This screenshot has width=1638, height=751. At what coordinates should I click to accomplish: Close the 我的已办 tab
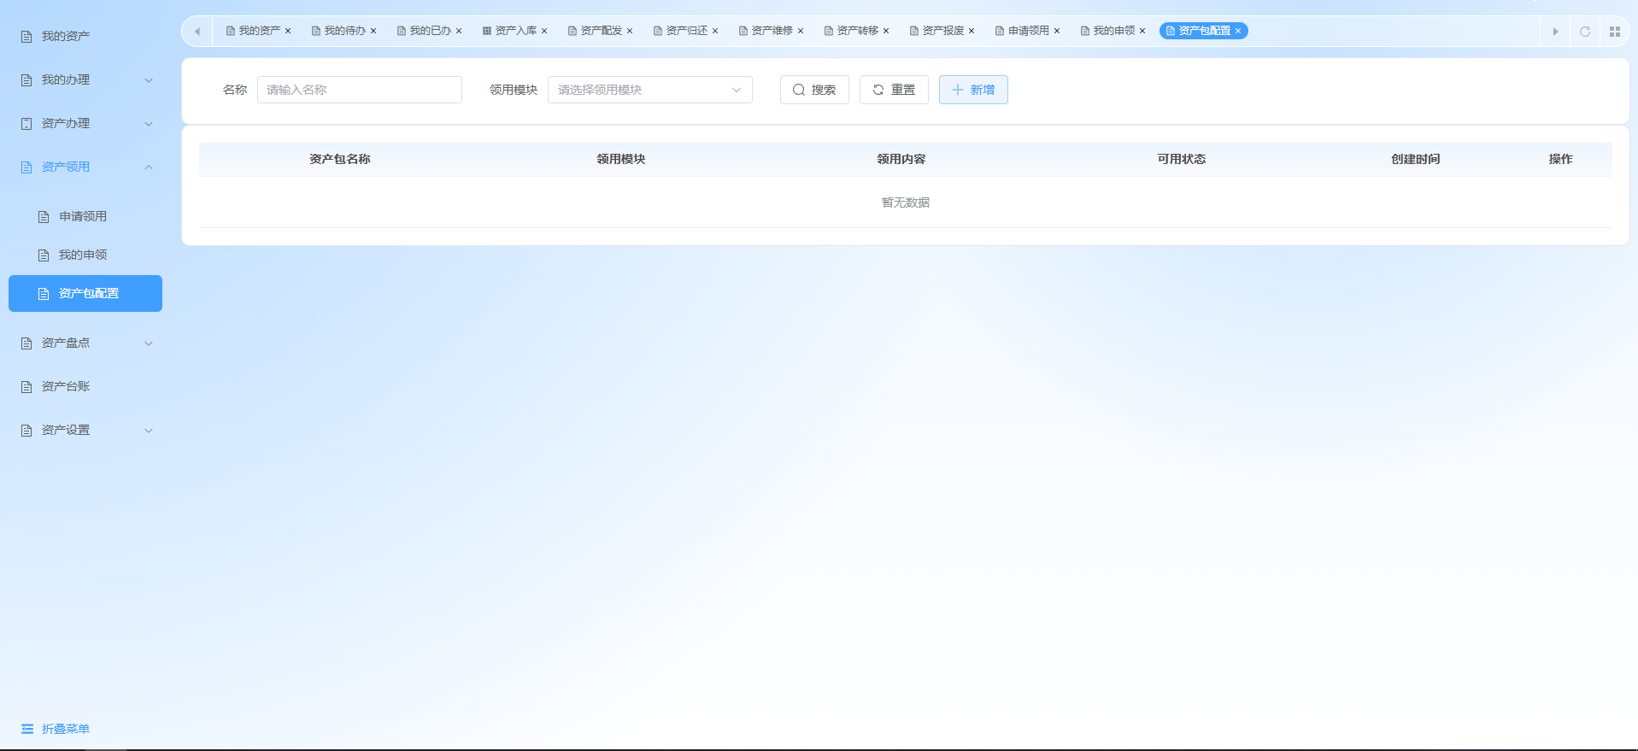[459, 32]
